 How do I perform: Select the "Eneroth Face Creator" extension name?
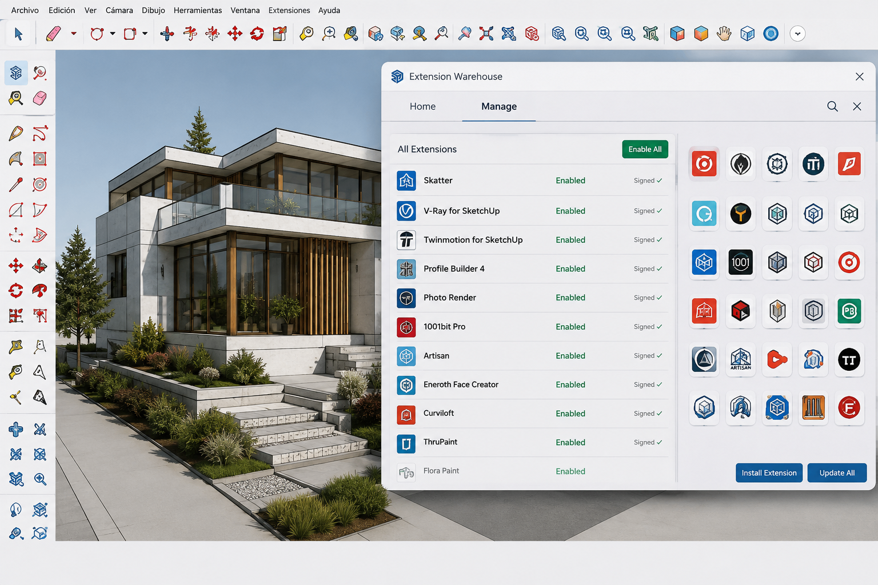pyautogui.click(x=461, y=384)
